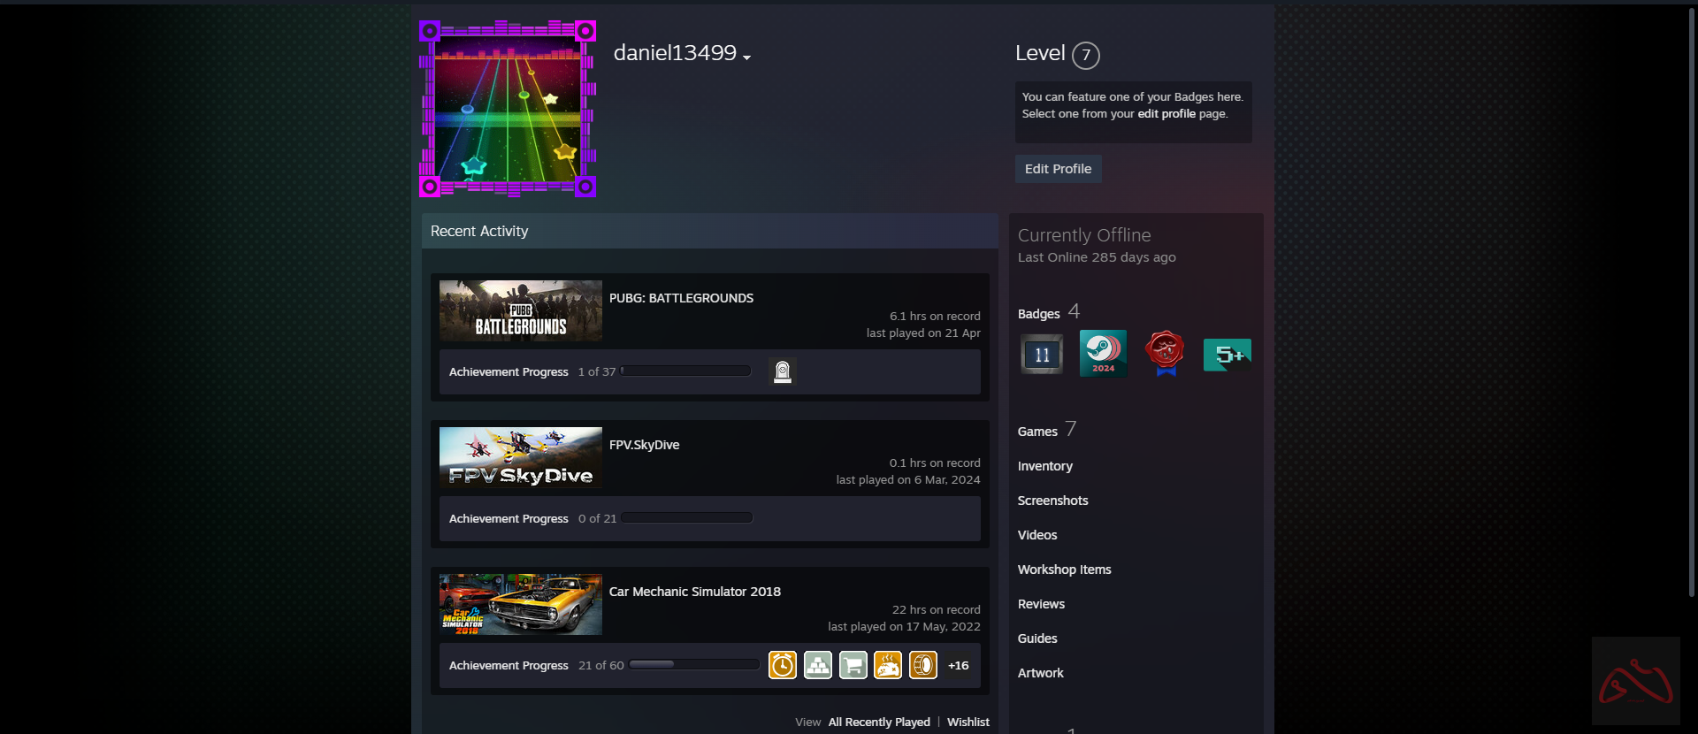Click the tombstone achievement icon for PUBG

tap(782, 371)
